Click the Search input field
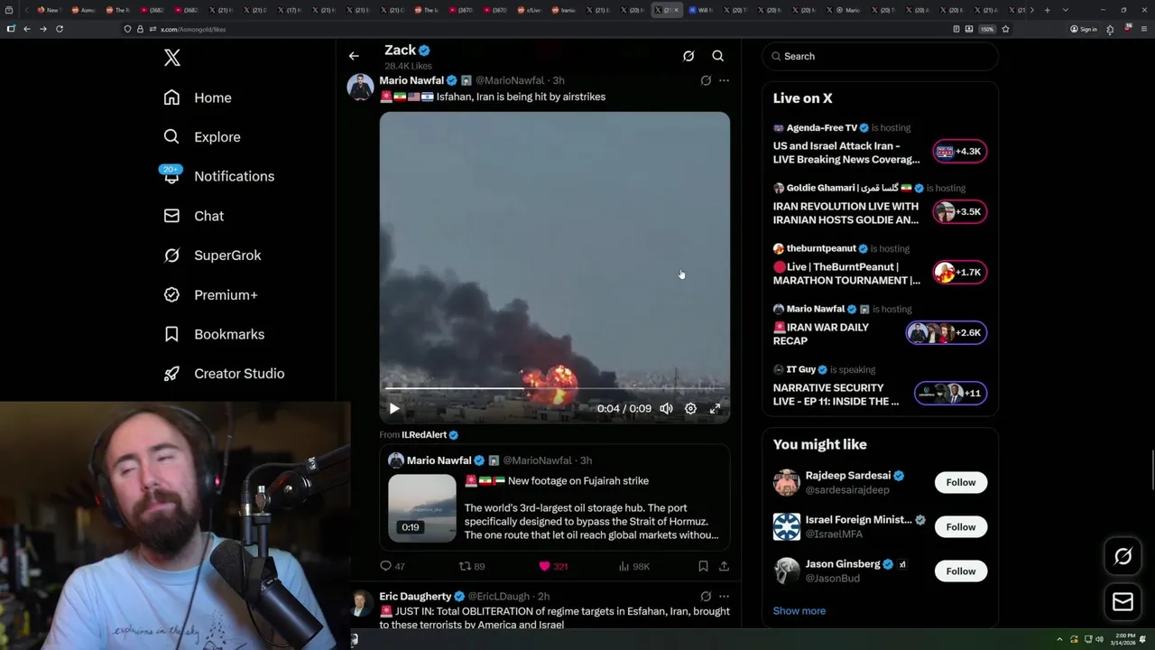 (x=880, y=56)
